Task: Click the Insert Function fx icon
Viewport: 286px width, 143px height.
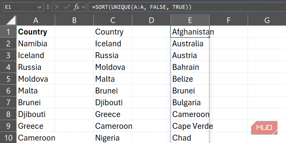Action: point(77,7)
